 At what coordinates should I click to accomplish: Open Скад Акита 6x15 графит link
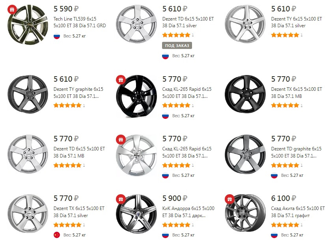pyautogui.click(x=298, y=212)
